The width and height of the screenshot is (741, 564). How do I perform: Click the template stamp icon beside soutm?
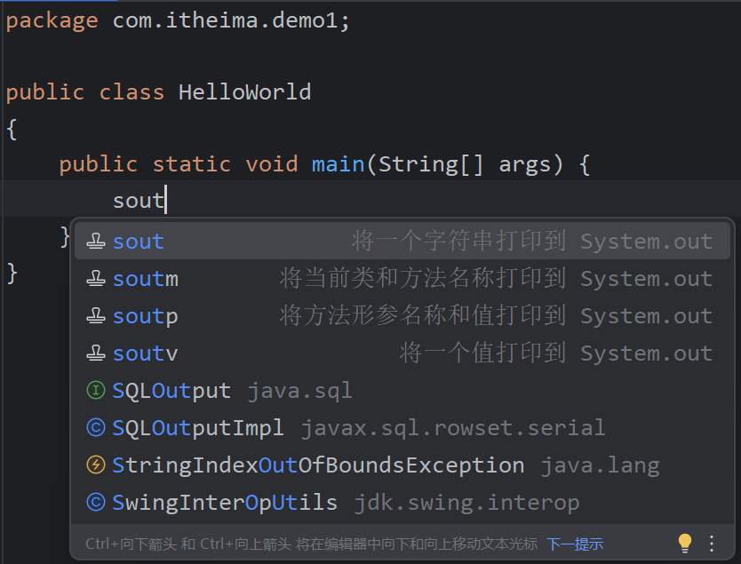pos(96,278)
